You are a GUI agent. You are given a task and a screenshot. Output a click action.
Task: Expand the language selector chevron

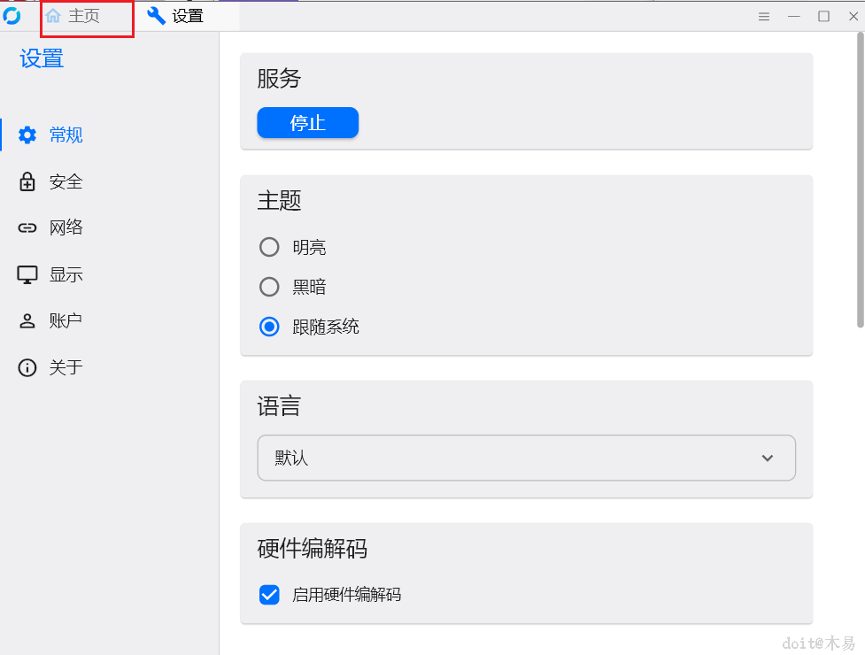pyautogui.click(x=767, y=458)
